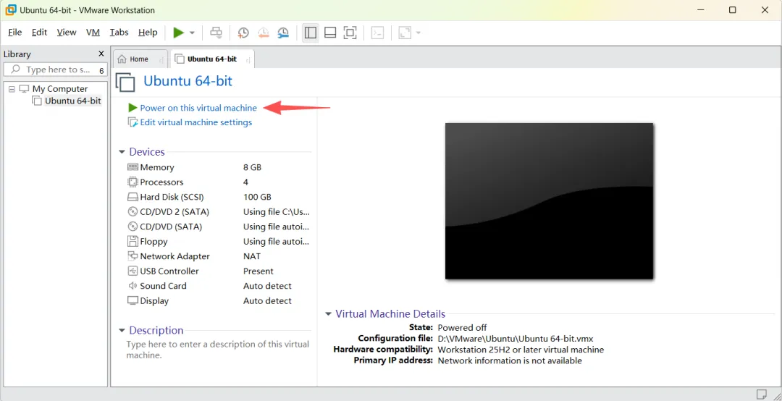This screenshot has height=401, width=782.
Task: Click the Sound Card speaker icon
Action: 133,286
